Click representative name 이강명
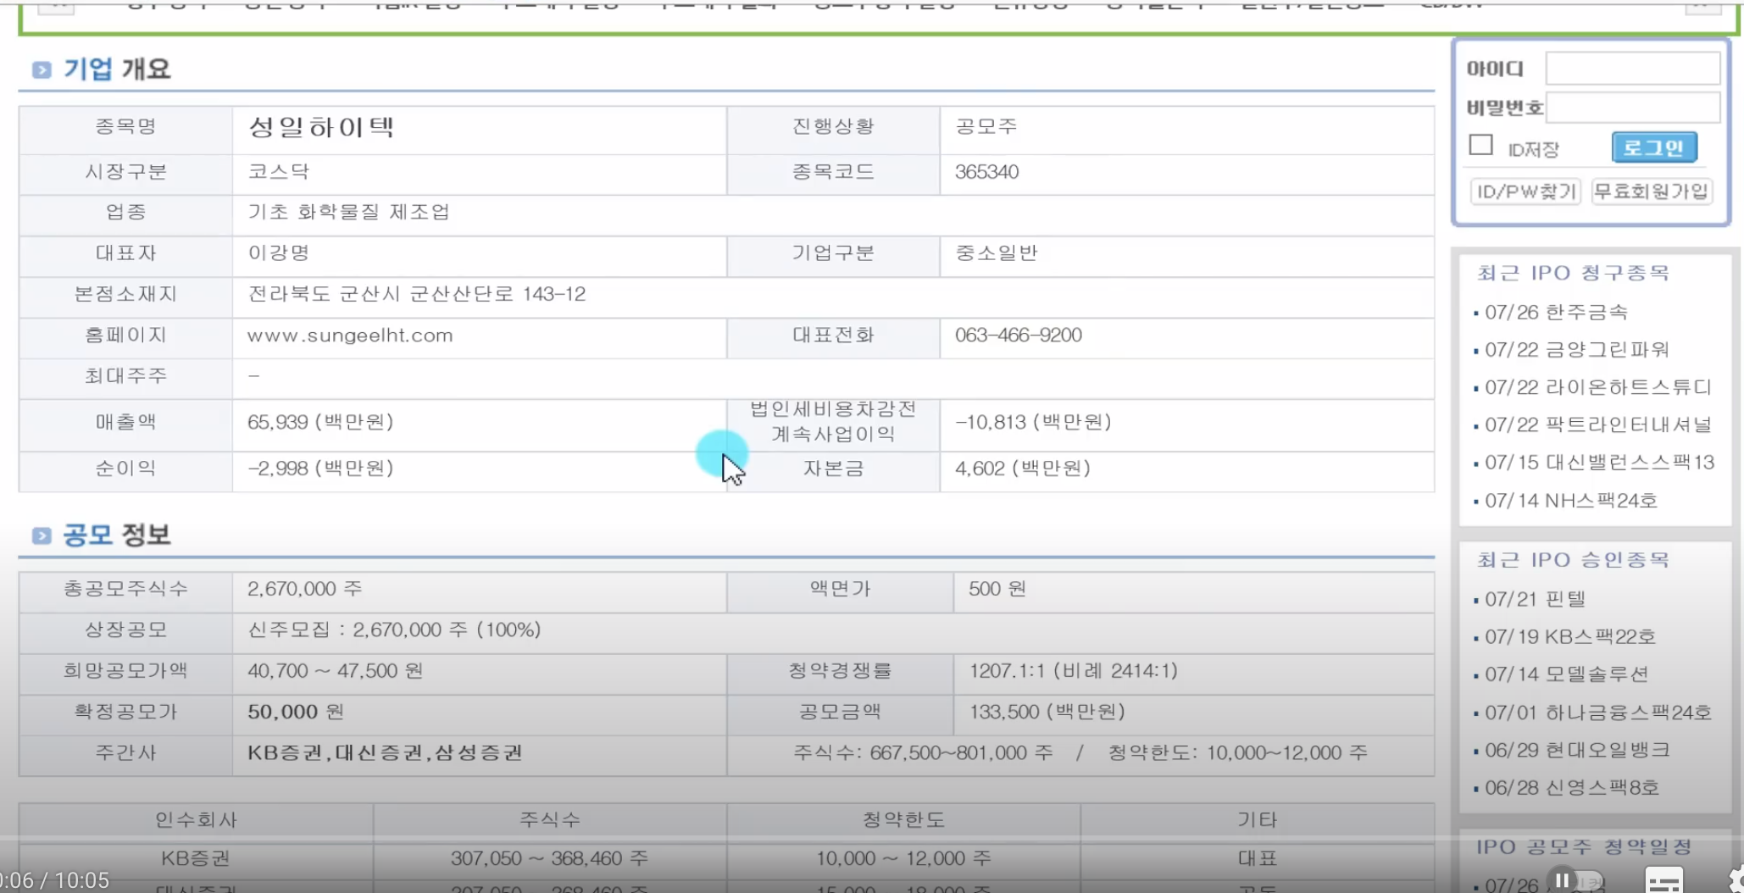The image size is (1744, 893). tap(279, 253)
